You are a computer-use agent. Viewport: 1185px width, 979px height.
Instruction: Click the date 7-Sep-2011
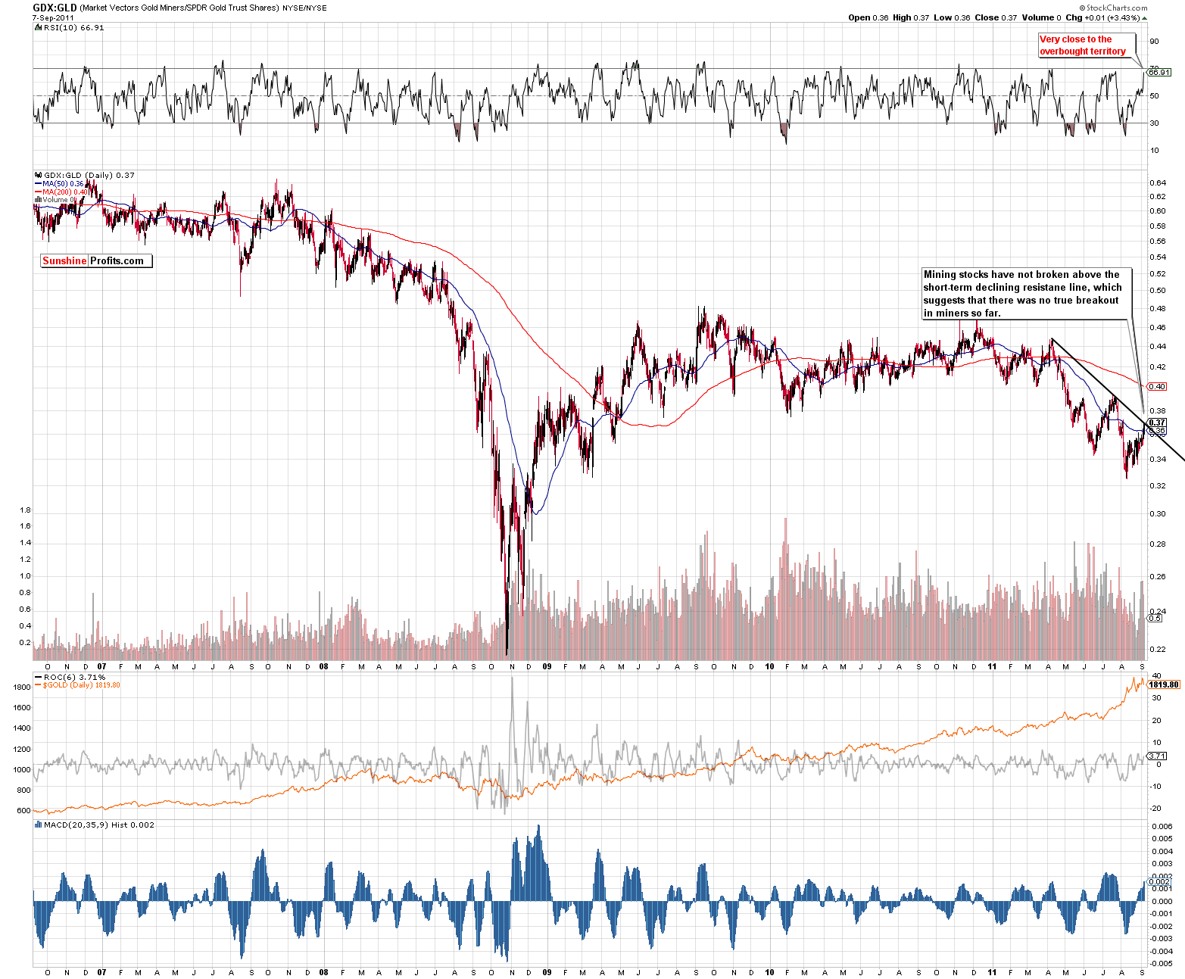point(53,17)
